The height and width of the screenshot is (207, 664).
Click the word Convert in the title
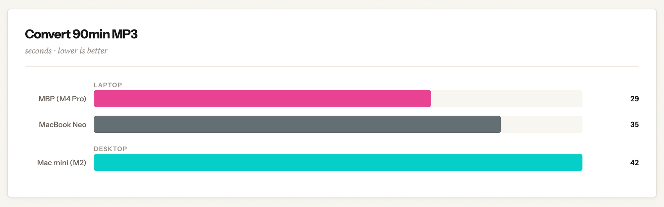(x=47, y=34)
